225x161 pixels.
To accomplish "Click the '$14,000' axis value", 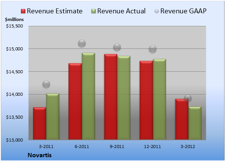I will (15, 94).
